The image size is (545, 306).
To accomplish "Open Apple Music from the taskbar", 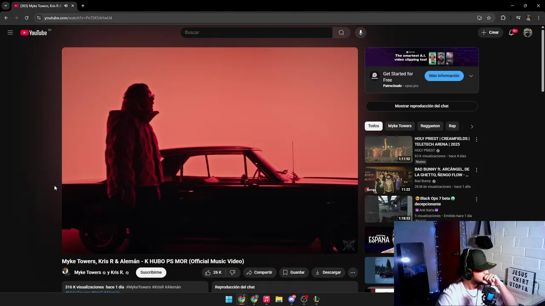I will pos(267,299).
